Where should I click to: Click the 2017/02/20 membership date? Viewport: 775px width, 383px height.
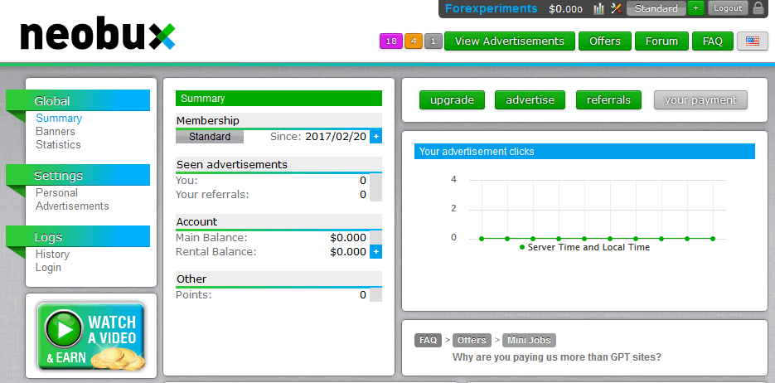[336, 137]
